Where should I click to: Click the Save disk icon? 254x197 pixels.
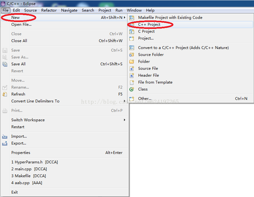coord(5,51)
